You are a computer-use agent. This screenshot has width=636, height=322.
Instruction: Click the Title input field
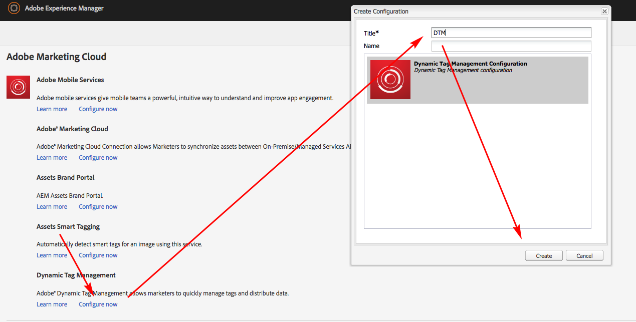(511, 33)
